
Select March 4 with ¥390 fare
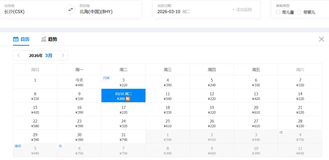tap(168, 82)
